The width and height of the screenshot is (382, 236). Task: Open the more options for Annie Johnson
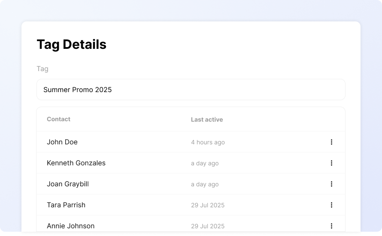(x=331, y=226)
